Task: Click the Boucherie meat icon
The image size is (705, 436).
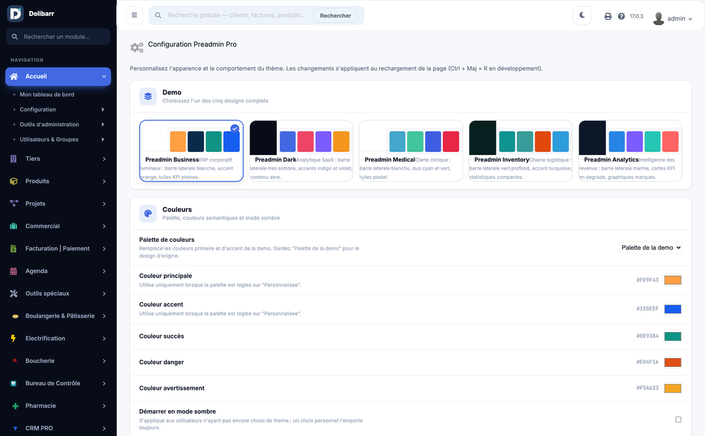Action: (x=15, y=361)
